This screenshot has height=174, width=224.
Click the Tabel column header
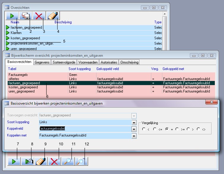[12, 69]
